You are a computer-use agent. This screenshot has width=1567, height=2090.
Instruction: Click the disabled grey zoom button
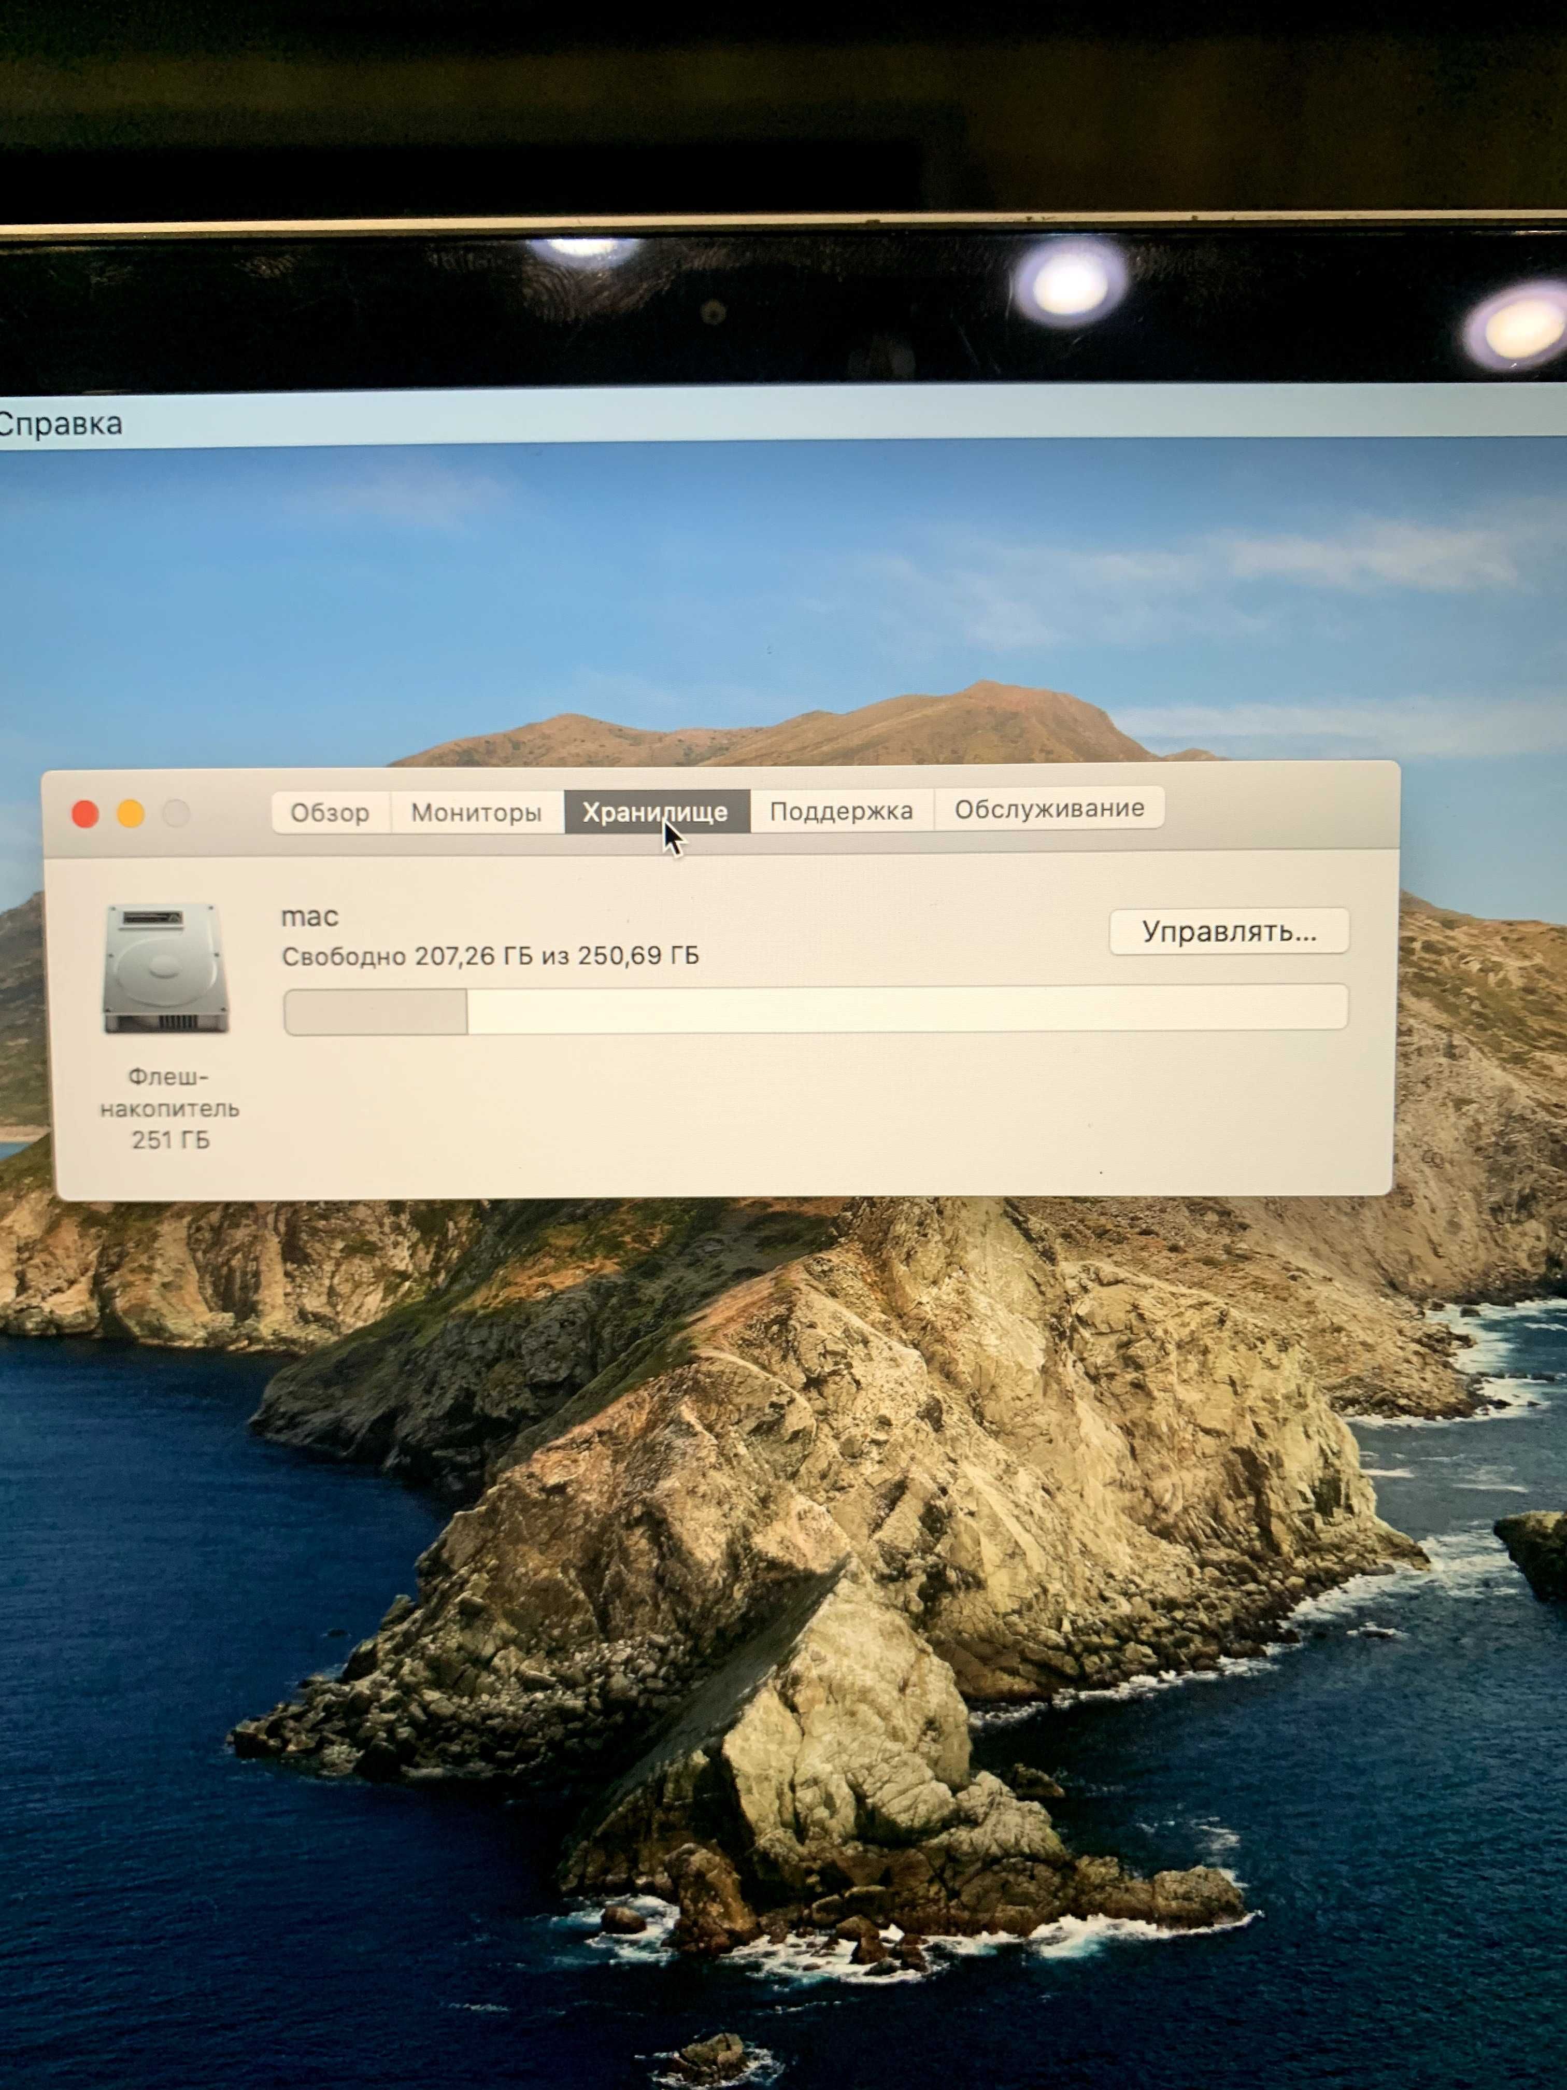click(176, 813)
